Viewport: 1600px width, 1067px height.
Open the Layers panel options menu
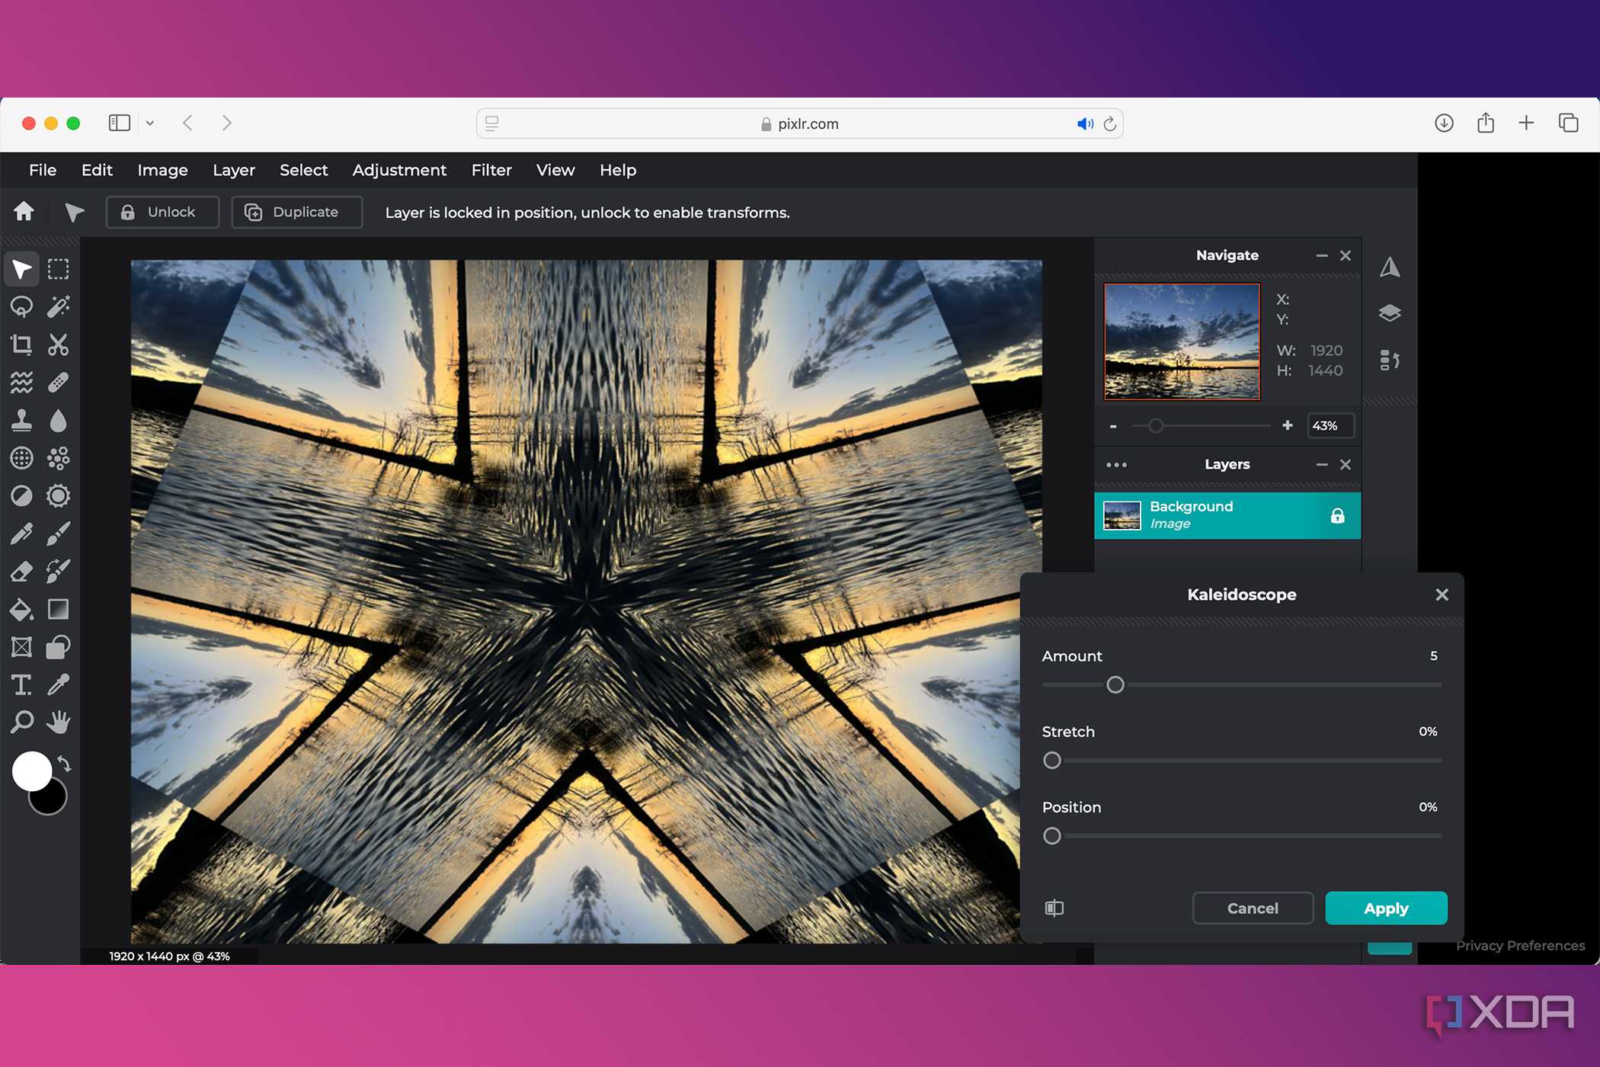click(x=1116, y=464)
